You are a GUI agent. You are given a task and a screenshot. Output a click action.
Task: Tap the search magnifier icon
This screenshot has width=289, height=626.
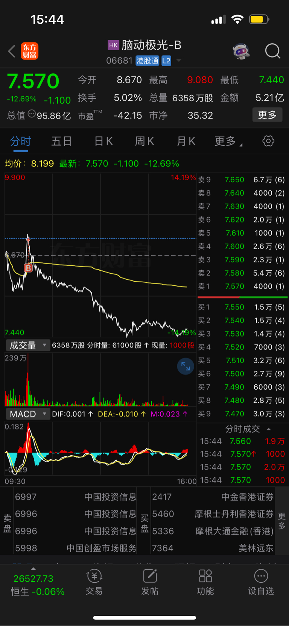(273, 51)
